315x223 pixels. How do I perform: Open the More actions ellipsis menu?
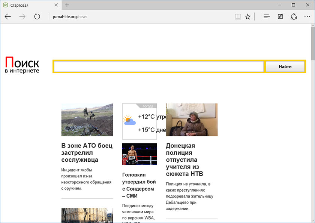307,16
